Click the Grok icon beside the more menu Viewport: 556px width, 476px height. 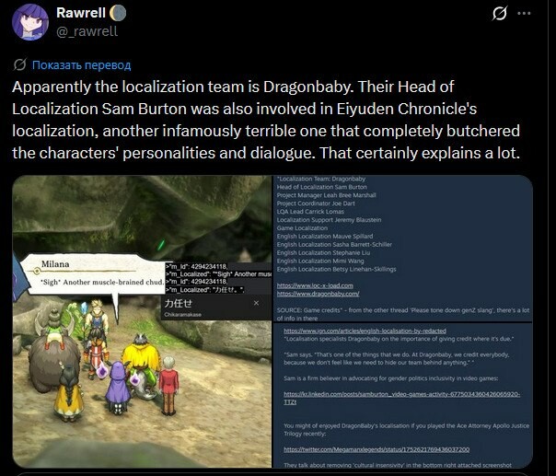(500, 14)
